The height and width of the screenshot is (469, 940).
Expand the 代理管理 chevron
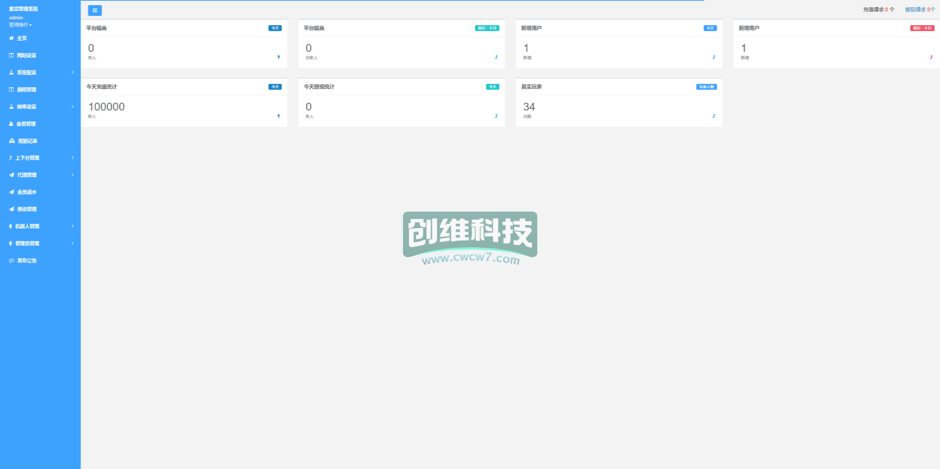tap(73, 175)
